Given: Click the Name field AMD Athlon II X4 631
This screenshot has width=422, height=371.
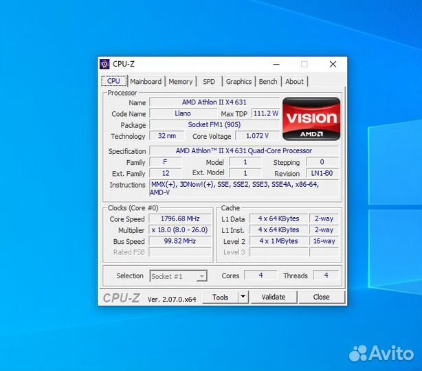Looking at the screenshot, I should click(x=214, y=102).
